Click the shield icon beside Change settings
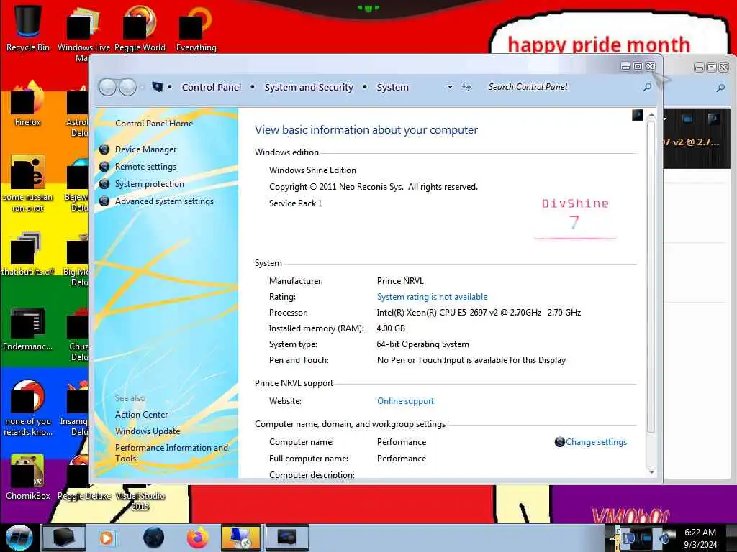 559,442
